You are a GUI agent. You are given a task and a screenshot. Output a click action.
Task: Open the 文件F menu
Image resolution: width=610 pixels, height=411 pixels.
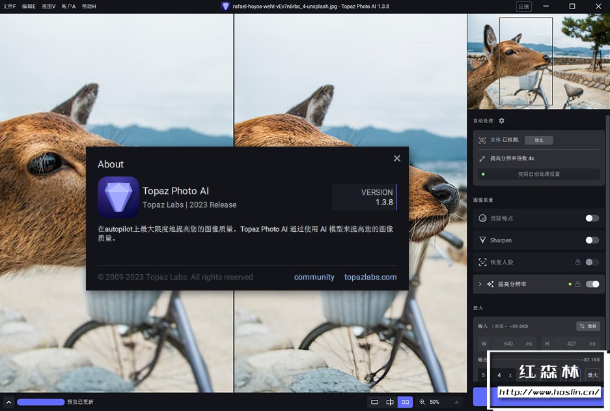tap(9, 7)
